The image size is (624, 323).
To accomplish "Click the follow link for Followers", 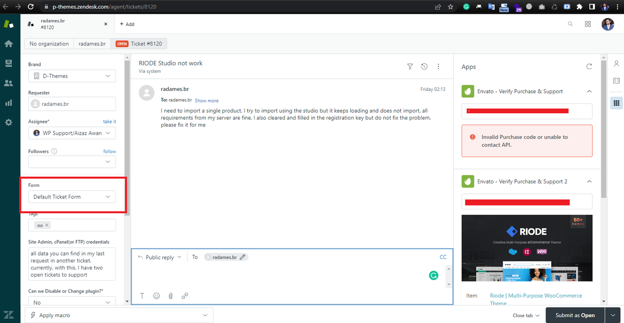I will pos(110,151).
